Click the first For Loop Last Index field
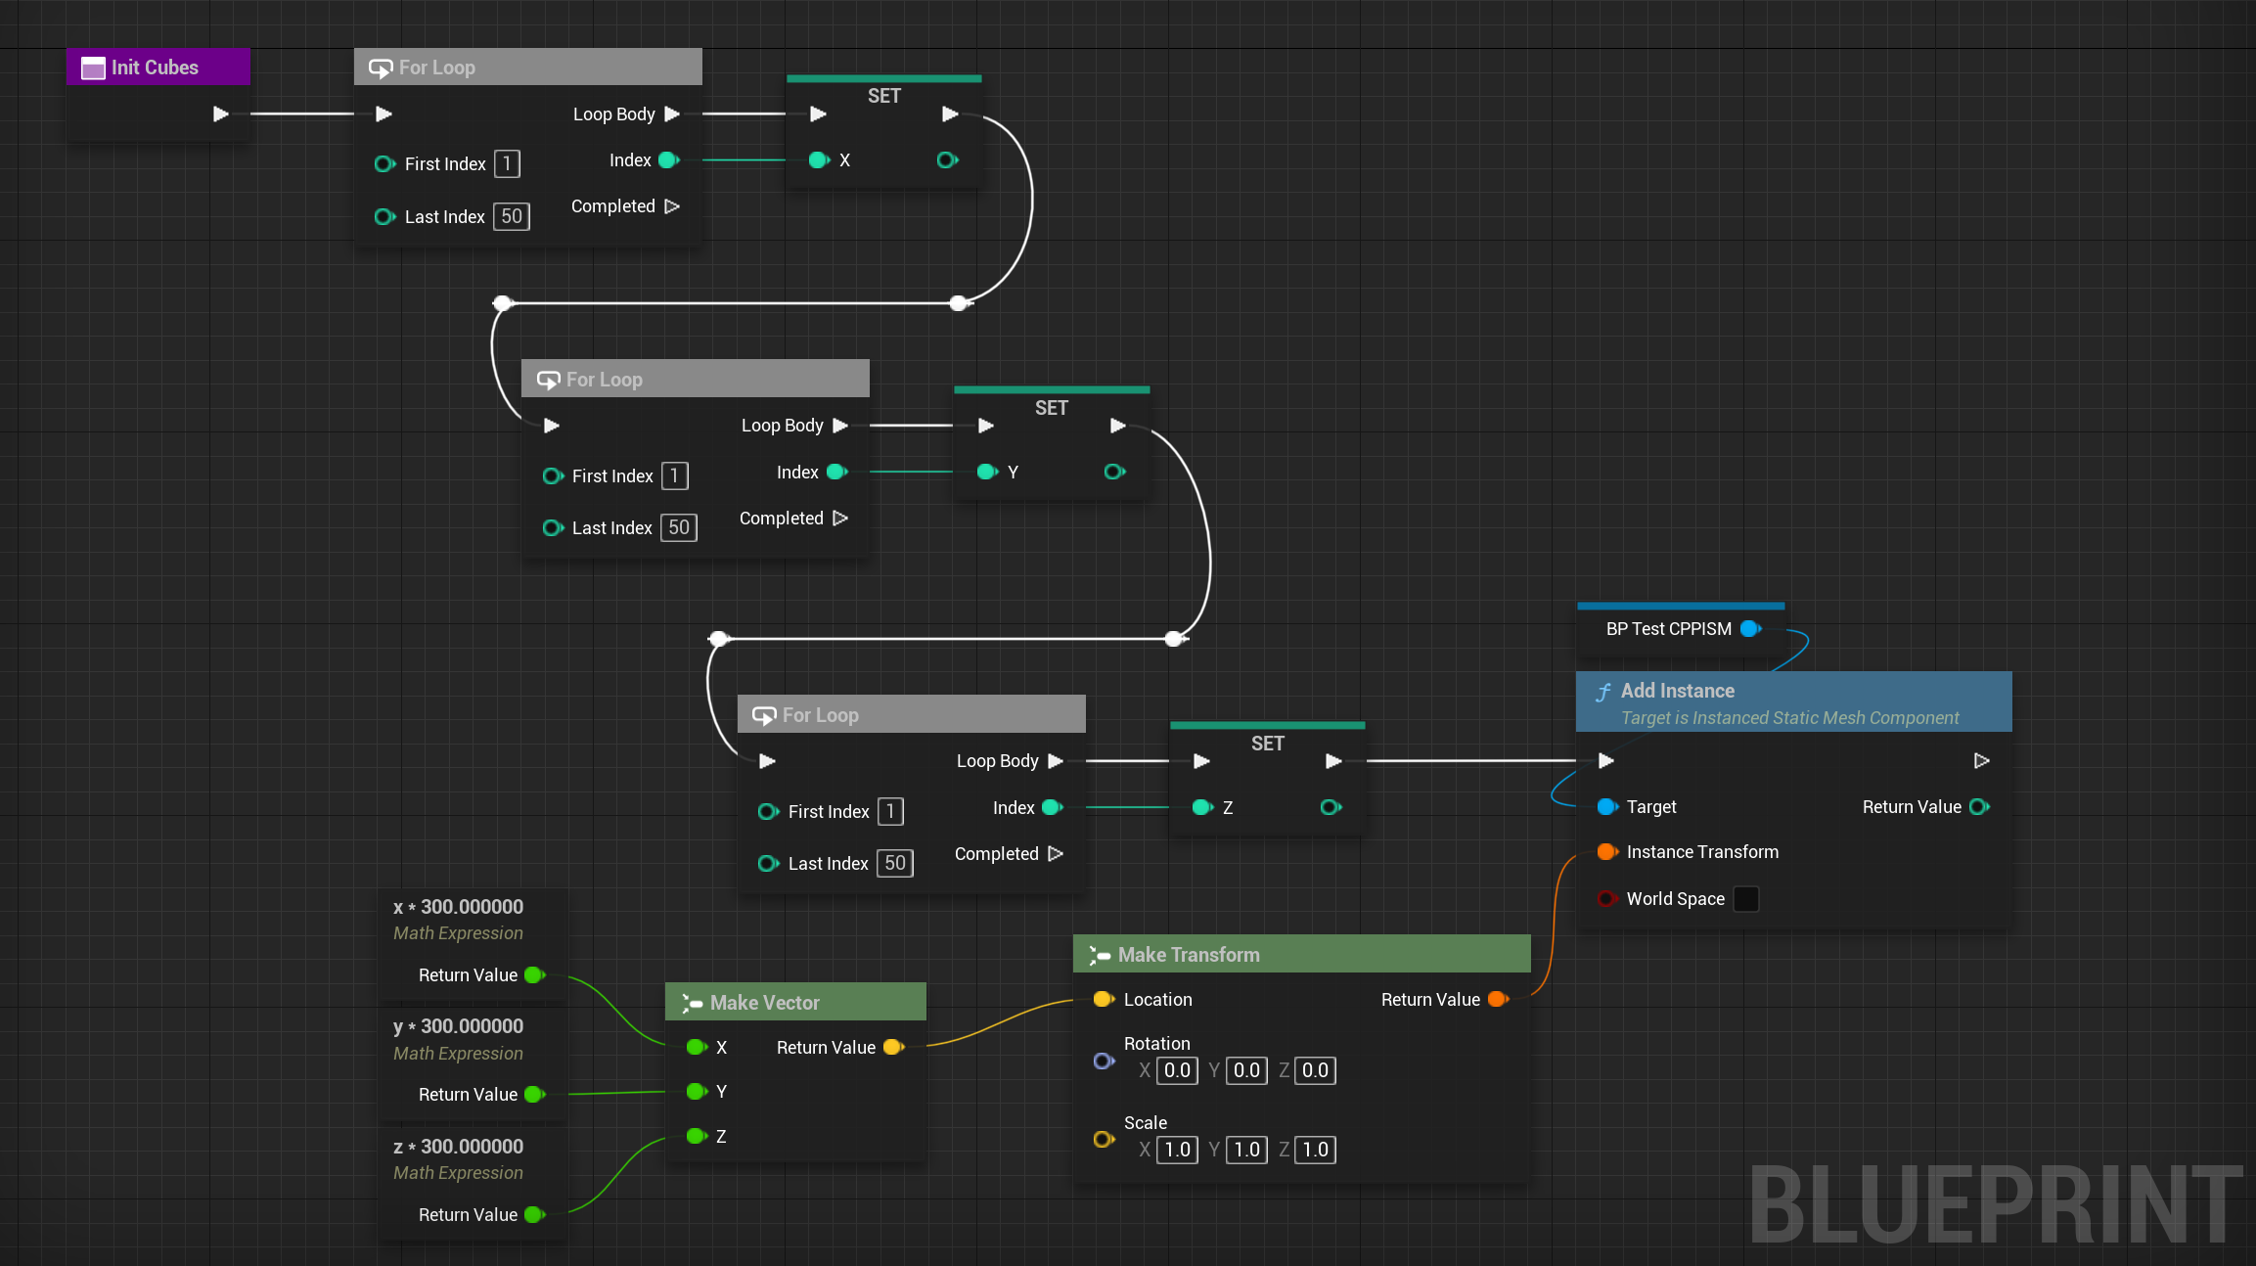The width and height of the screenshot is (2256, 1266). (x=512, y=216)
